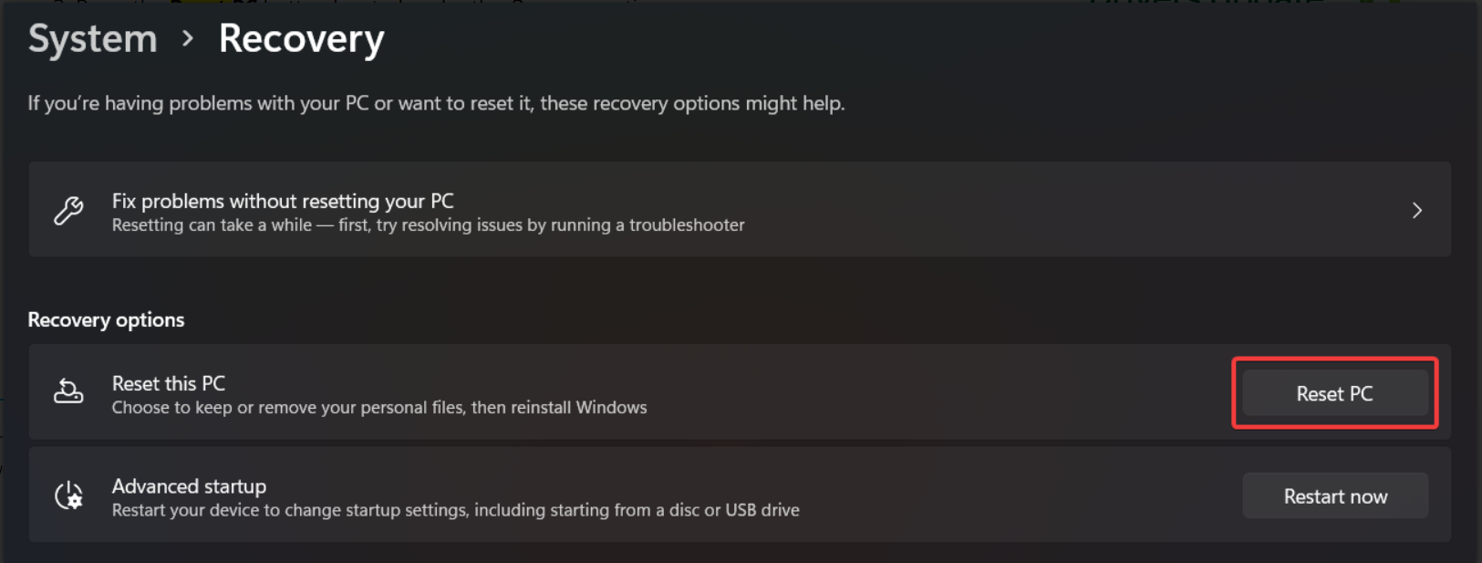
Task: Select the Recovery options heading
Action: (x=106, y=320)
